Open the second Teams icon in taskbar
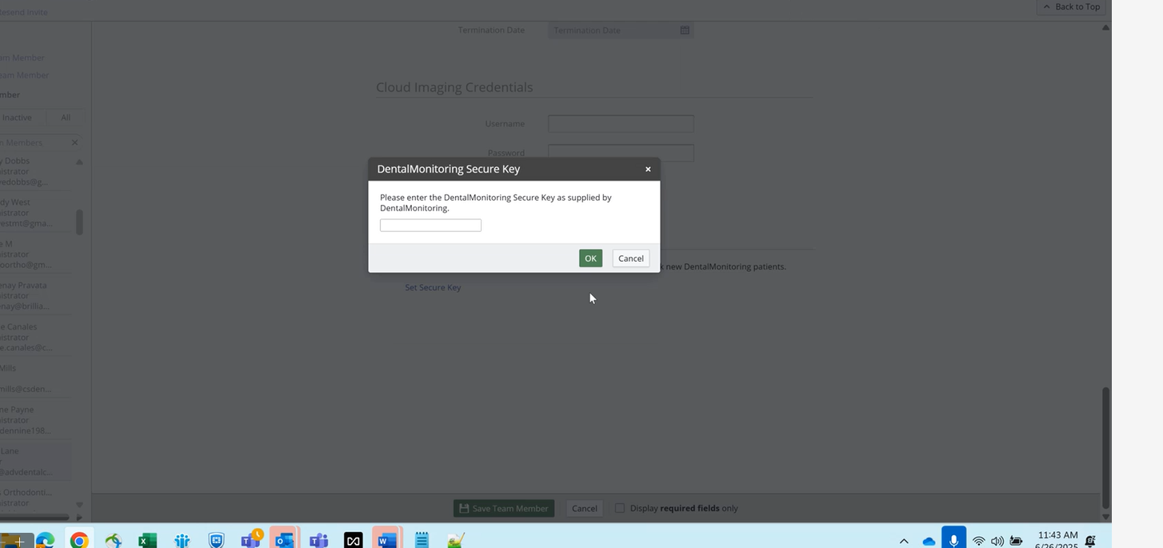 [319, 541]
